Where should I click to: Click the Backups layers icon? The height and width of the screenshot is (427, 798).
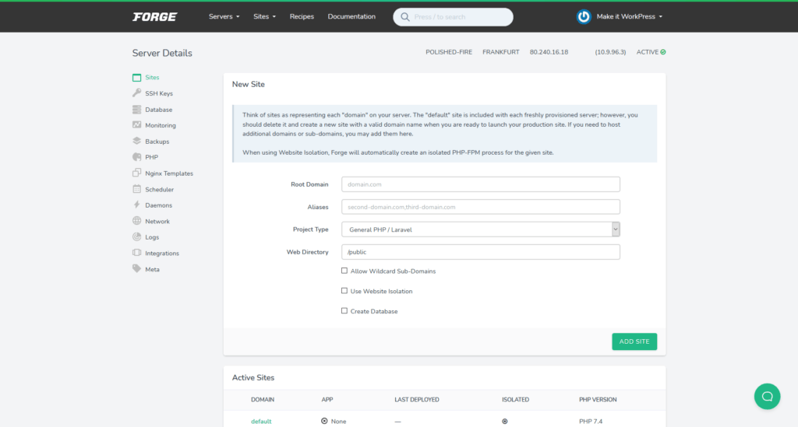pos(136,141)
